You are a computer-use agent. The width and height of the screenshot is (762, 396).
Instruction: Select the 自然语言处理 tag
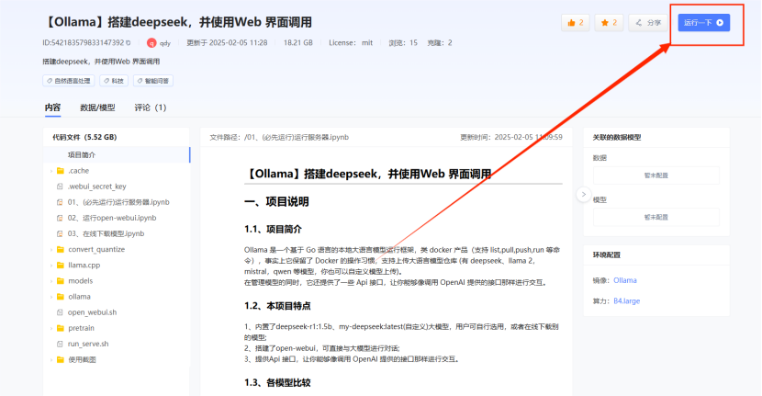point(69,81)
